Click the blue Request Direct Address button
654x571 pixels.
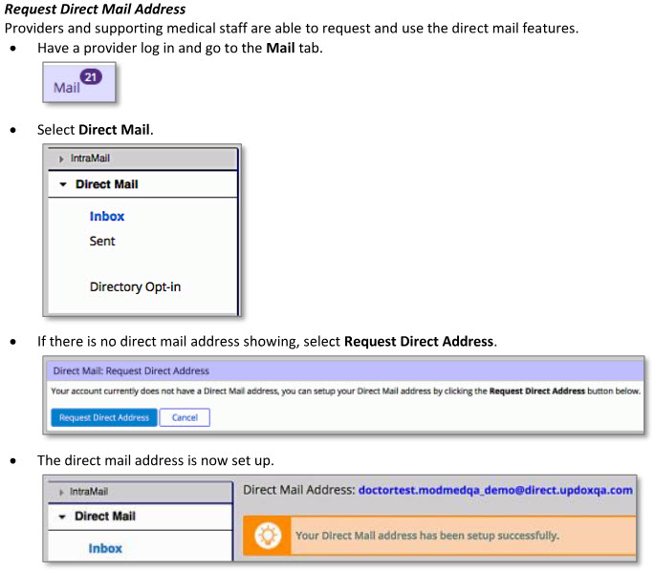pos(104,417)
